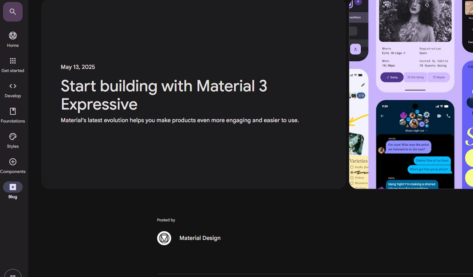This screenshot has height=277, width=473.
Task: Click the Posted by label
Action: (x=166, y=220)
